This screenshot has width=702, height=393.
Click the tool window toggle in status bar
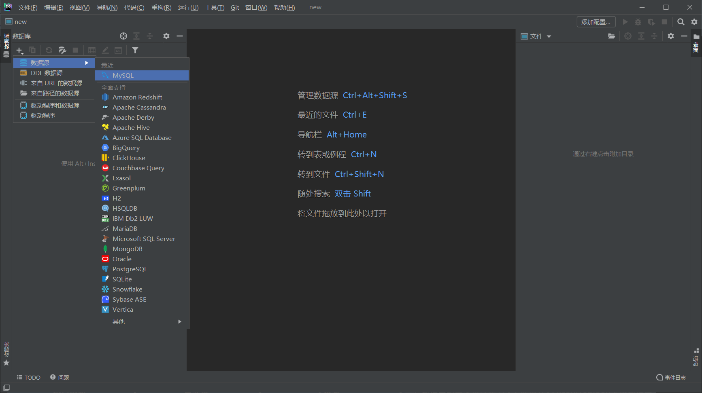[6, 387]
